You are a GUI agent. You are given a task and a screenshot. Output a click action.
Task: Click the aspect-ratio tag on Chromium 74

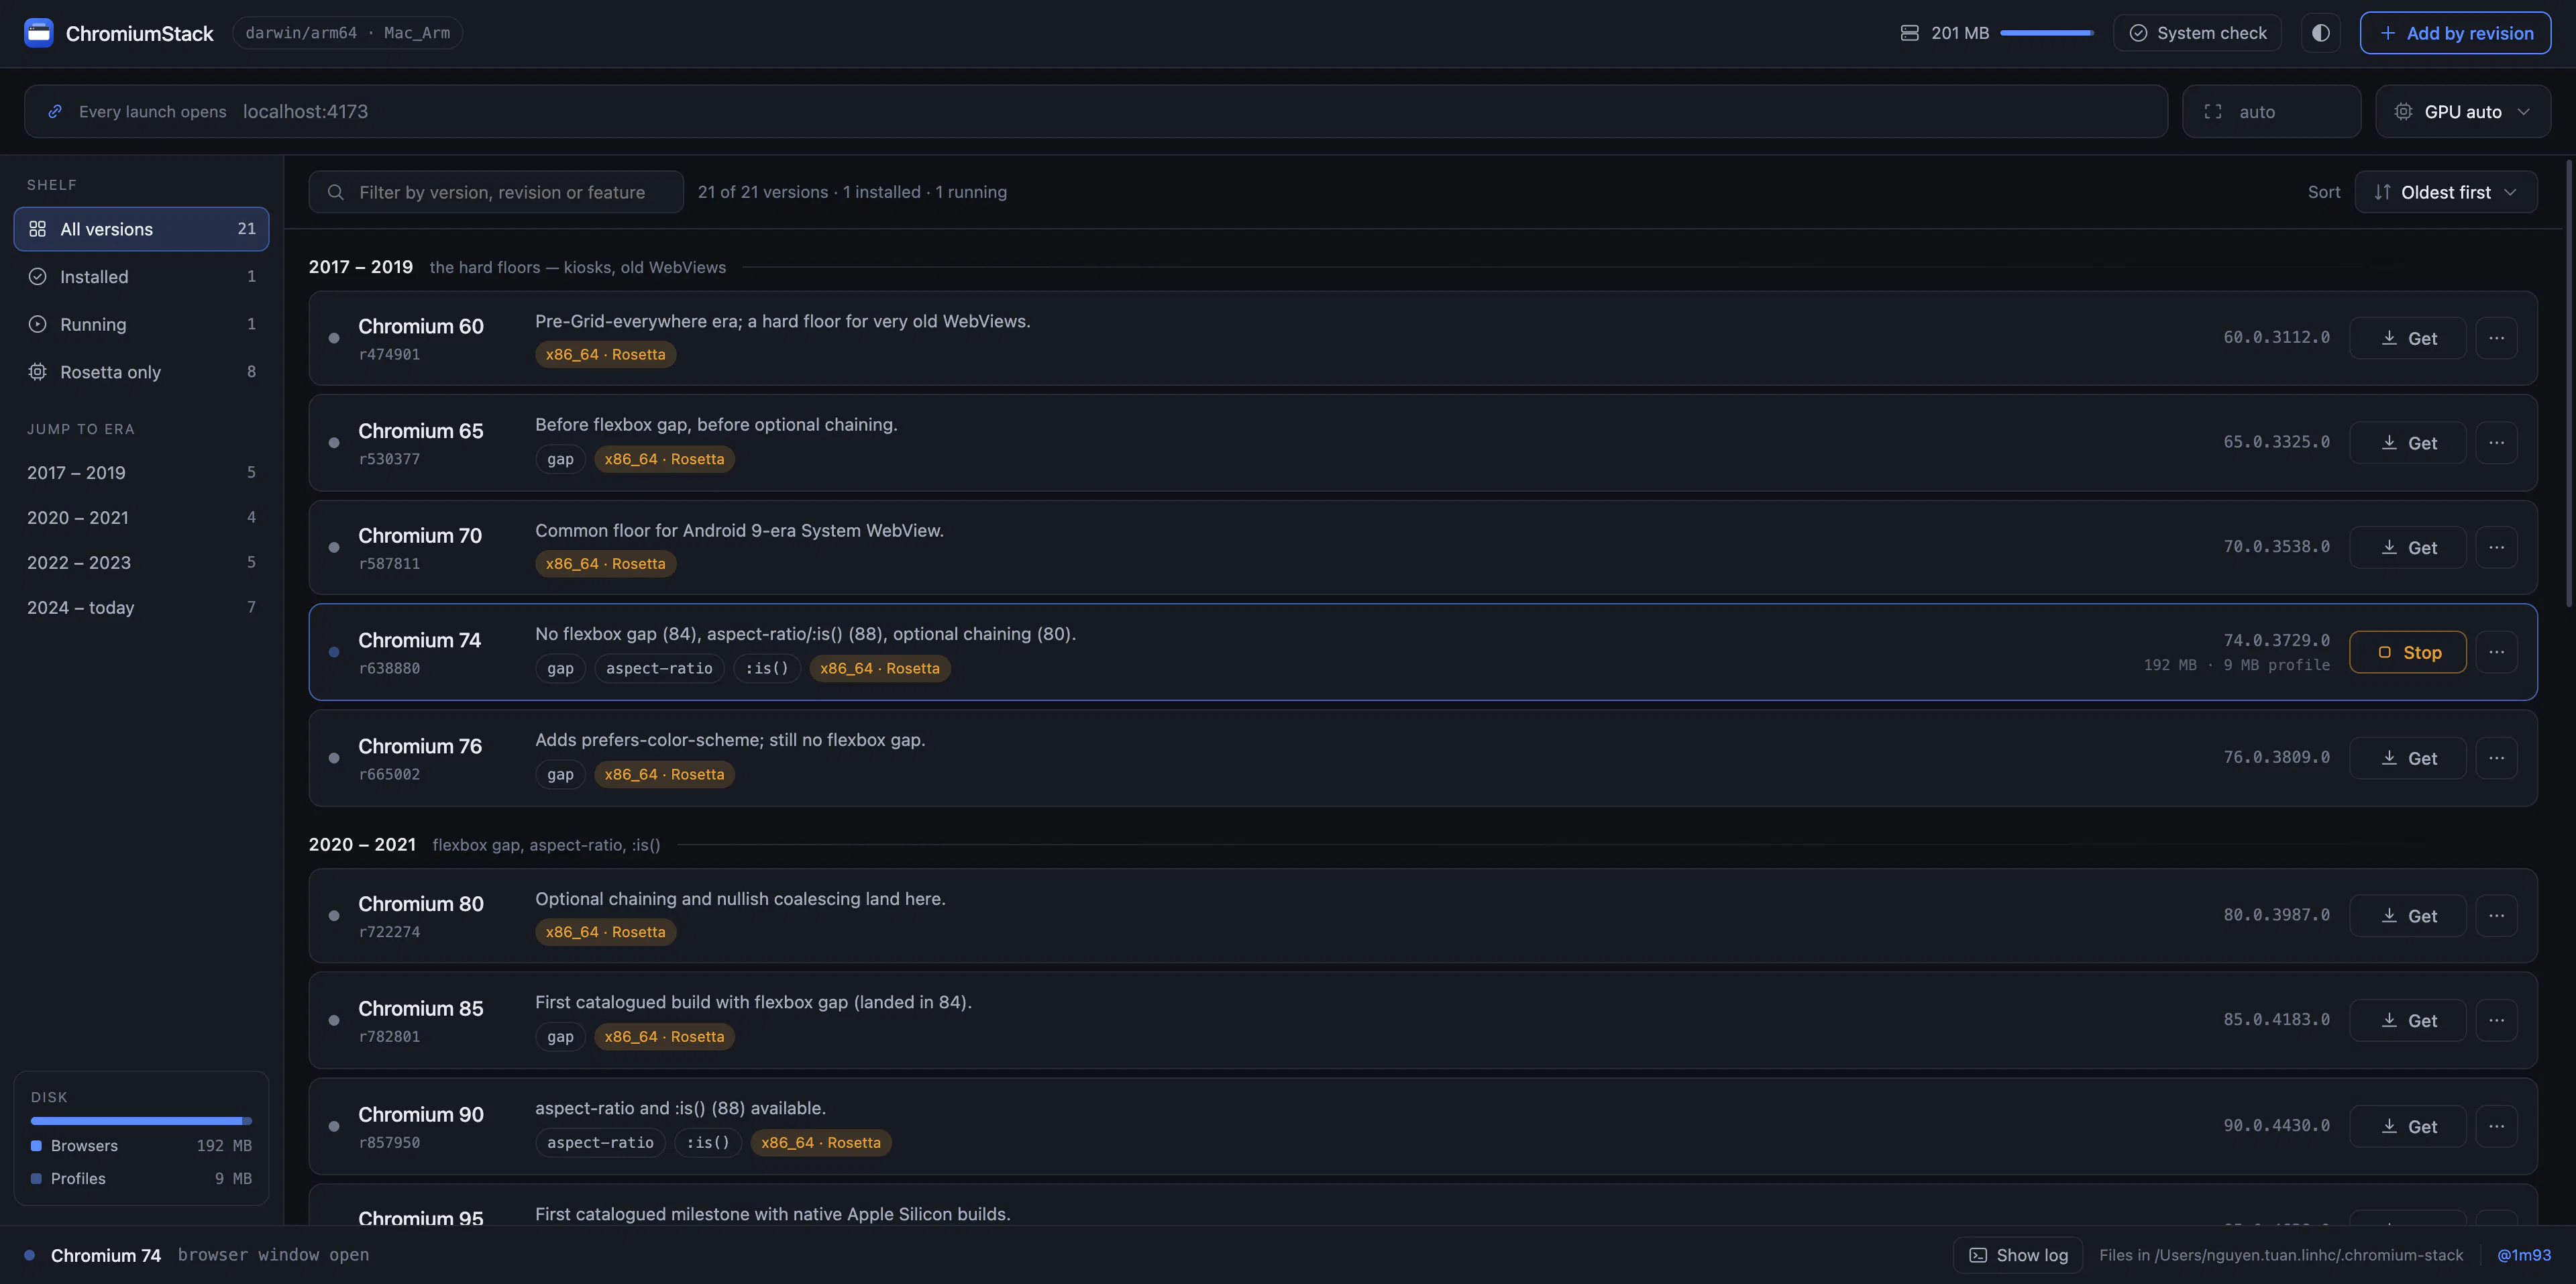pos(659,668)
